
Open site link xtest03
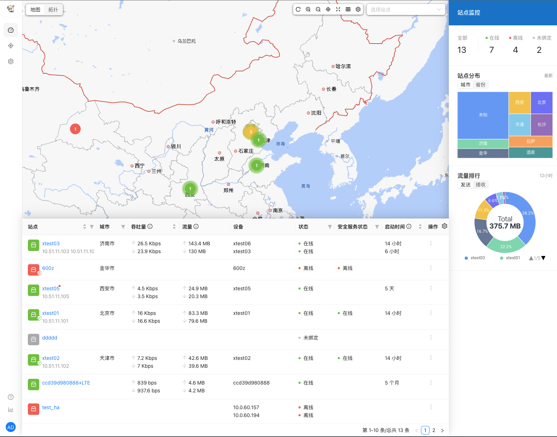tap(51, 243)
